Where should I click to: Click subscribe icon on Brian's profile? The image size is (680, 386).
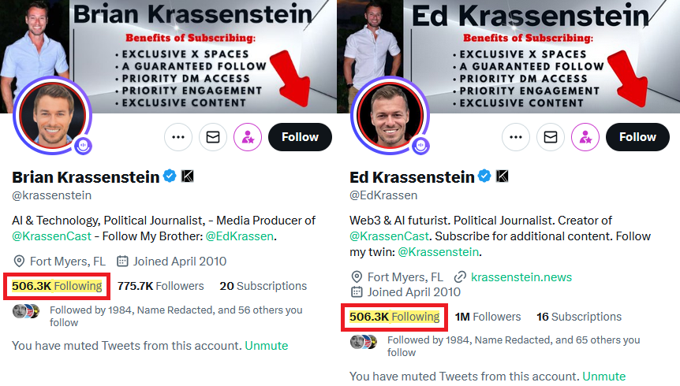click(248, 137)
